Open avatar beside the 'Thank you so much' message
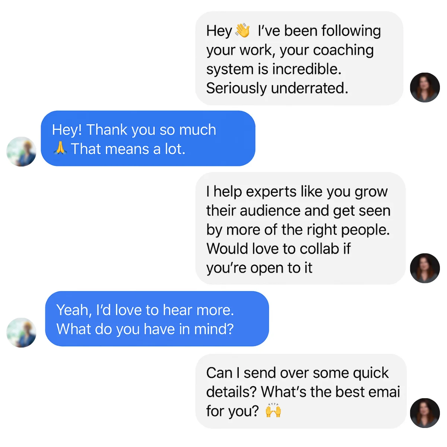Image resolution: width=447 pixels, height=447 pixels. tap(22, 152)
